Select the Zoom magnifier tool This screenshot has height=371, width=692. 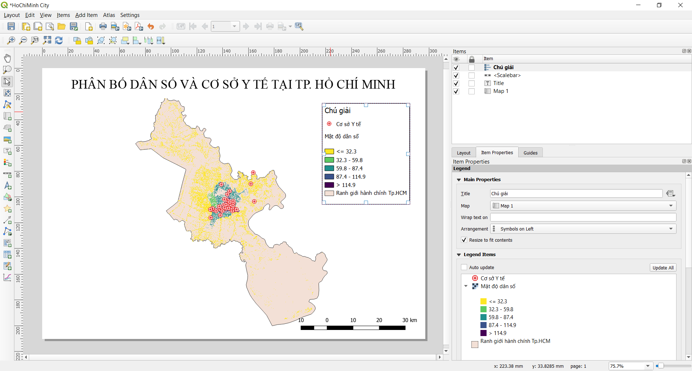click(7, 70)
